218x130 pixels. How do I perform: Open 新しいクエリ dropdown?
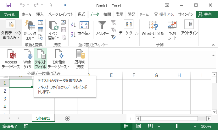click(30, 30)
